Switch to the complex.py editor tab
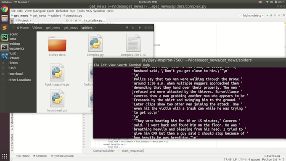Image resolution: width=286 pixels, height=161 pixels. (94, 20)
